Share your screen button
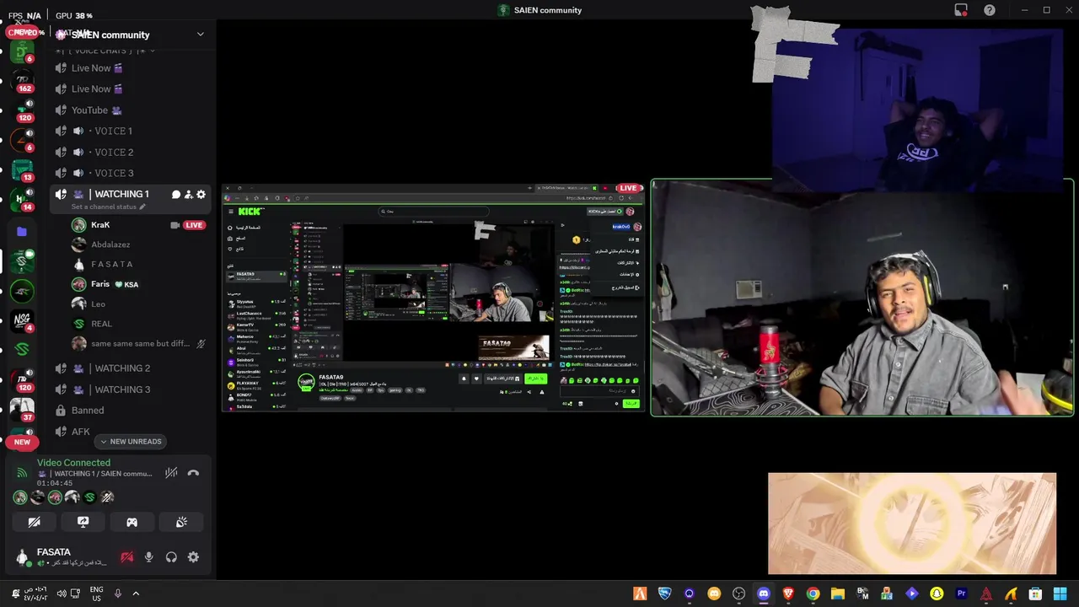The width and height of the screenshot is (1079, 607). pos(83,523)
